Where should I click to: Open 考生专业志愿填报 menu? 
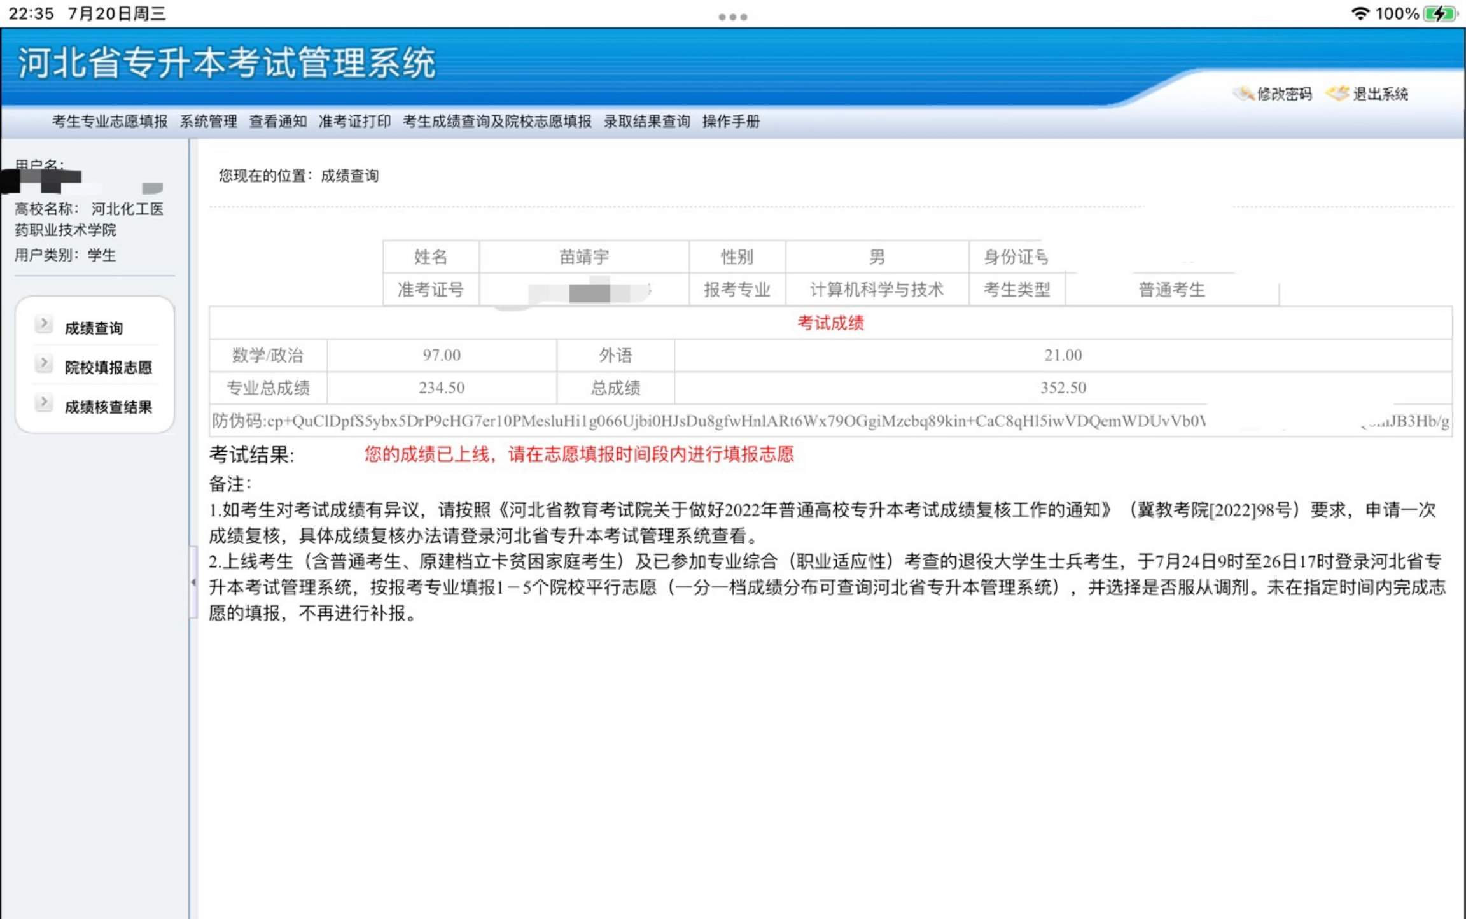(109, 122)
